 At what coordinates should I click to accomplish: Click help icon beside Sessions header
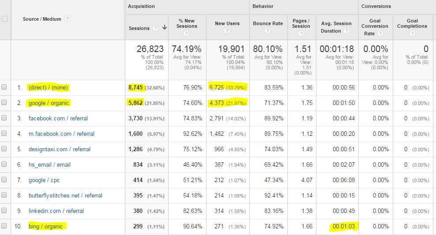coord(155,28)
